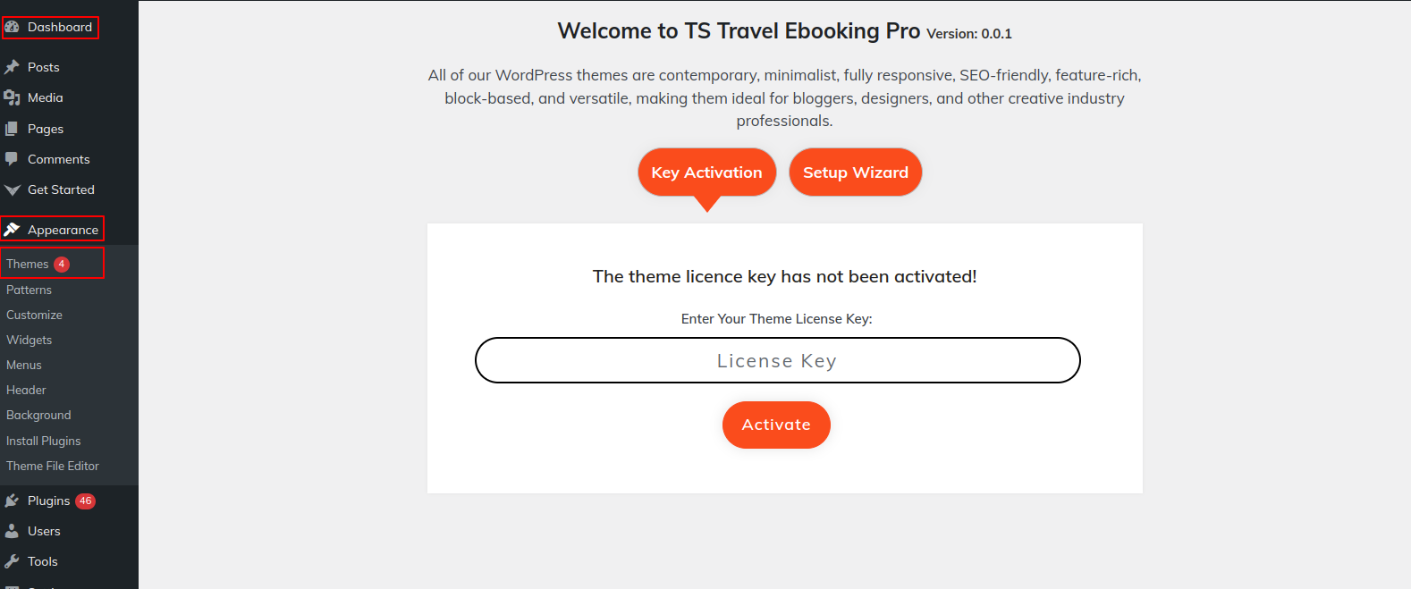Open Themes submenu under Appearance
This screenshot has width=1411, height=589.
28,264
